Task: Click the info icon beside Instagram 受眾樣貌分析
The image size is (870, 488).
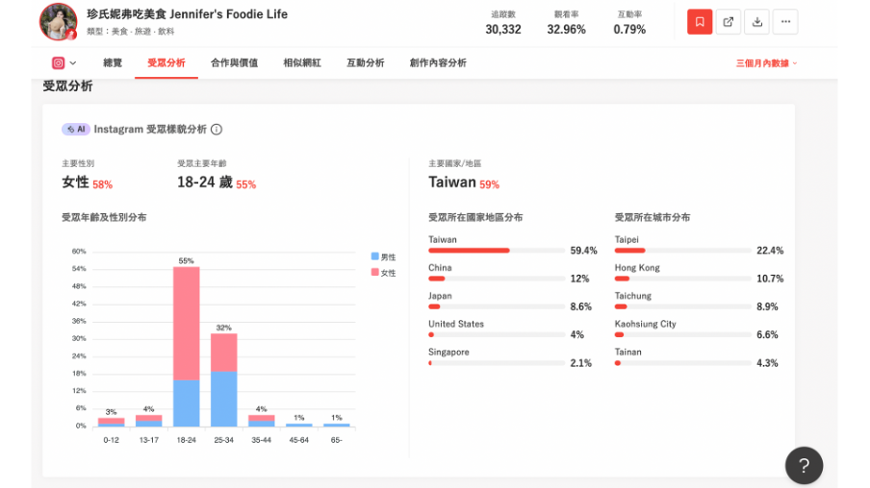Action: (x=217, y=130)
